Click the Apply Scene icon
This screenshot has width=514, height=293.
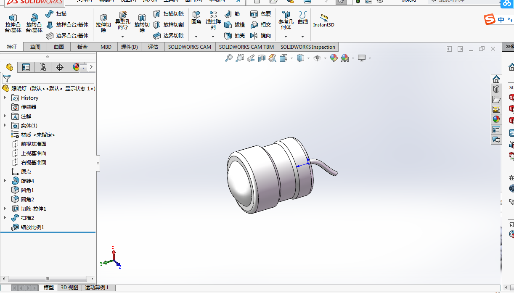click(345, 58)
